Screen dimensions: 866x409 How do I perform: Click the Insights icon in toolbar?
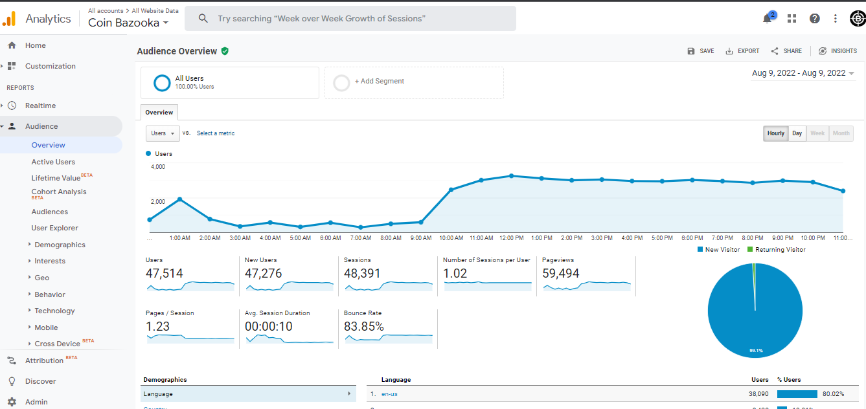click(x=823, y=51)
